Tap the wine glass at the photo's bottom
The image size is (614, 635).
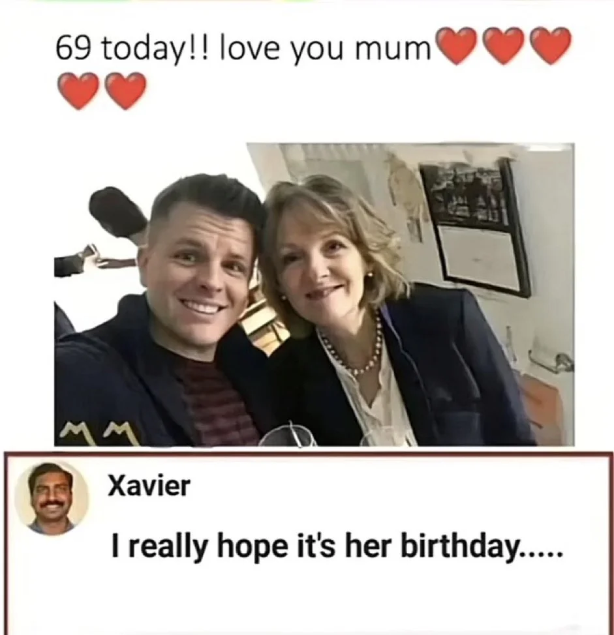point(288,436)
